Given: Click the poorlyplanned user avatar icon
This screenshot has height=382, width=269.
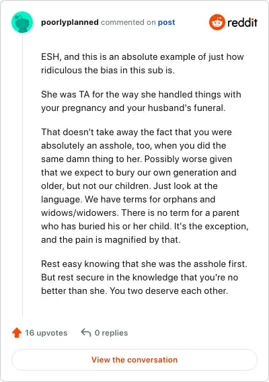Looking at the screenshot, I should pos(22,22).
